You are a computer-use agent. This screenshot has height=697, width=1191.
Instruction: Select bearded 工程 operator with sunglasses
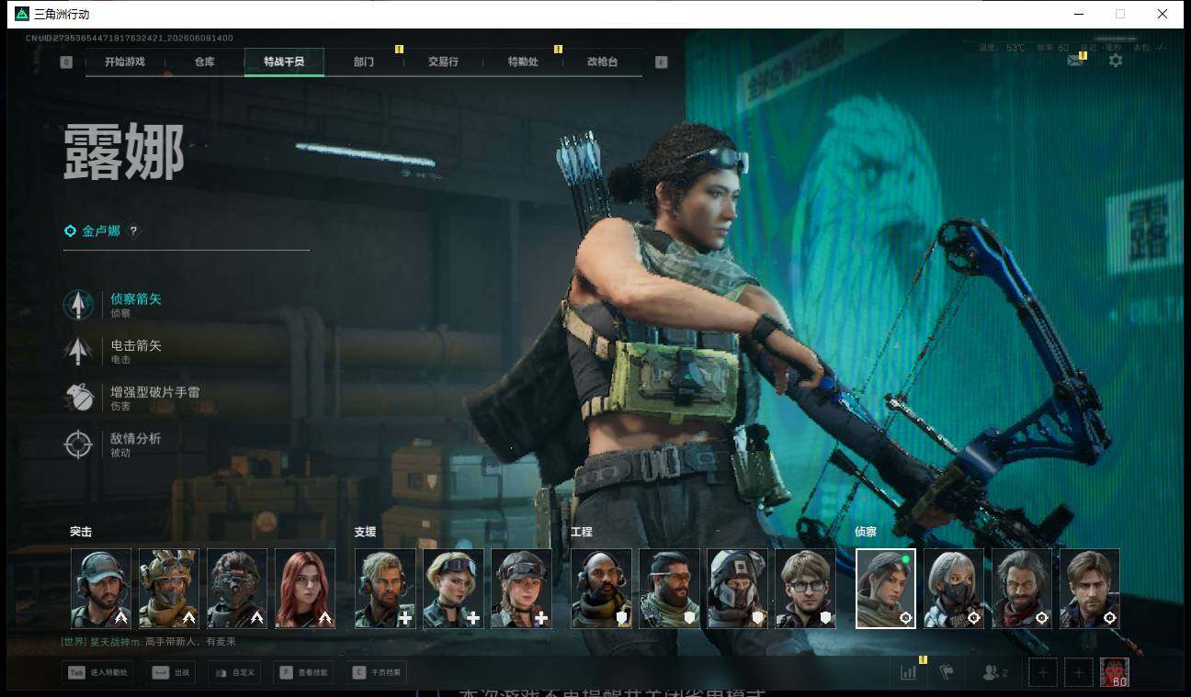[670, 589]
